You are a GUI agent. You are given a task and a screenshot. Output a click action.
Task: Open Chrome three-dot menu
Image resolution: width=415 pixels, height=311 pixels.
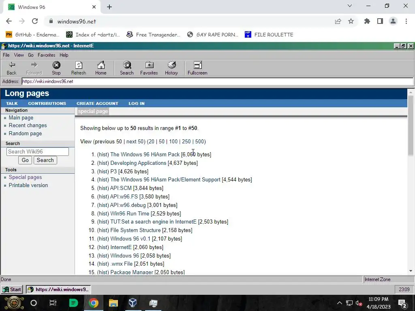click(406, 21)
